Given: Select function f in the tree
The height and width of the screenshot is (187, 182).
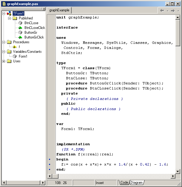Looking at the screenshot, I should pos(19,47).
